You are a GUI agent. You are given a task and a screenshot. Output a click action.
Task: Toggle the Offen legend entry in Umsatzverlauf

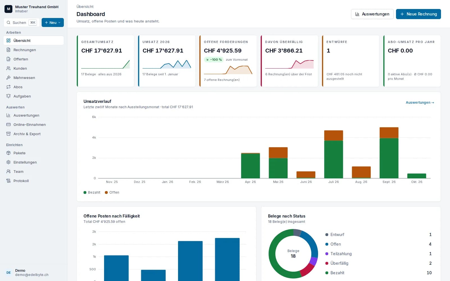[x=112, y=192]
